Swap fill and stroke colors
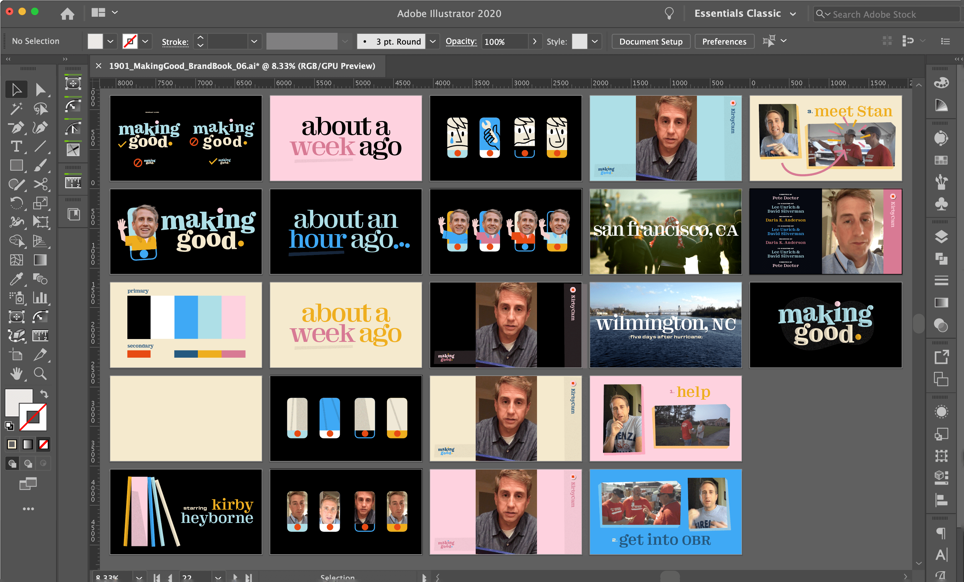The image size is (964, 582). click(x=44, y=394)
